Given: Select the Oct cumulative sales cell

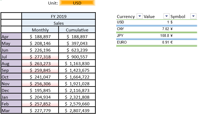Looking at the screenshot, I should [77, 77].
